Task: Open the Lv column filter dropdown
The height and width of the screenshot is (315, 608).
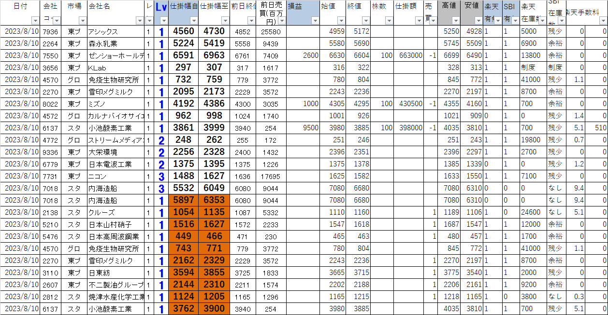Action: (164, 21)
